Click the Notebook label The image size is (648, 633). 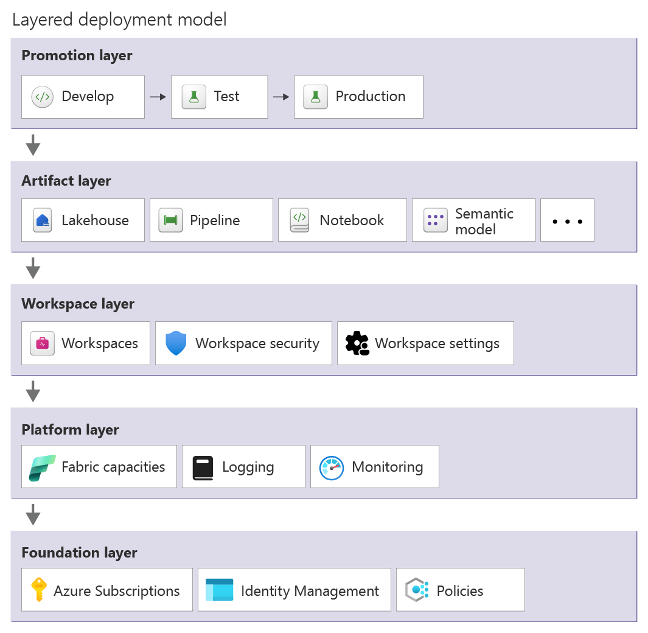(x=352, y=220)
